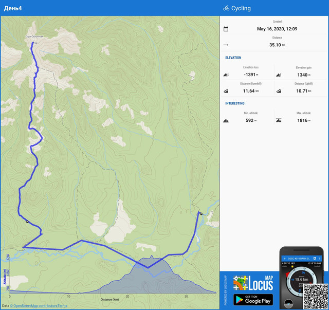Click the Powered by Locus Map vertical text
Image resolution: width=329 pixels, height=310 pixels.
tap(226, 290)
